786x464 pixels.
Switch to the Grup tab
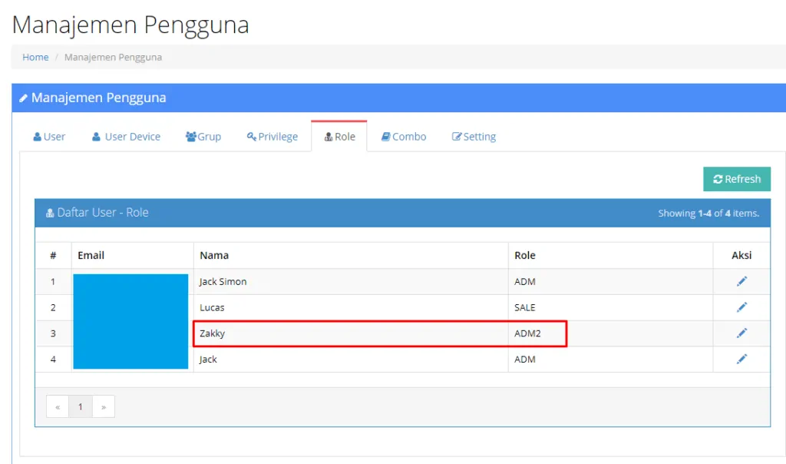(203, 137)
